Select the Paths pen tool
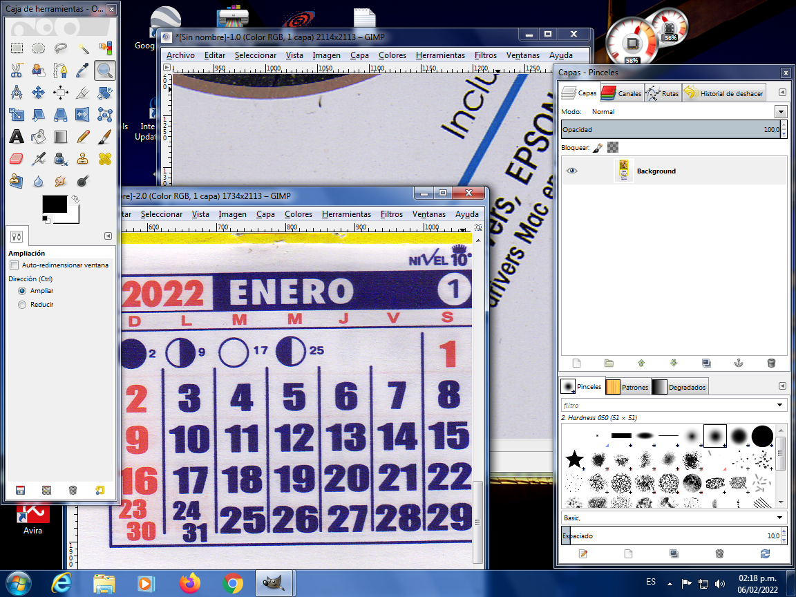This screenshot has height=597, width=796. point(60,70)
